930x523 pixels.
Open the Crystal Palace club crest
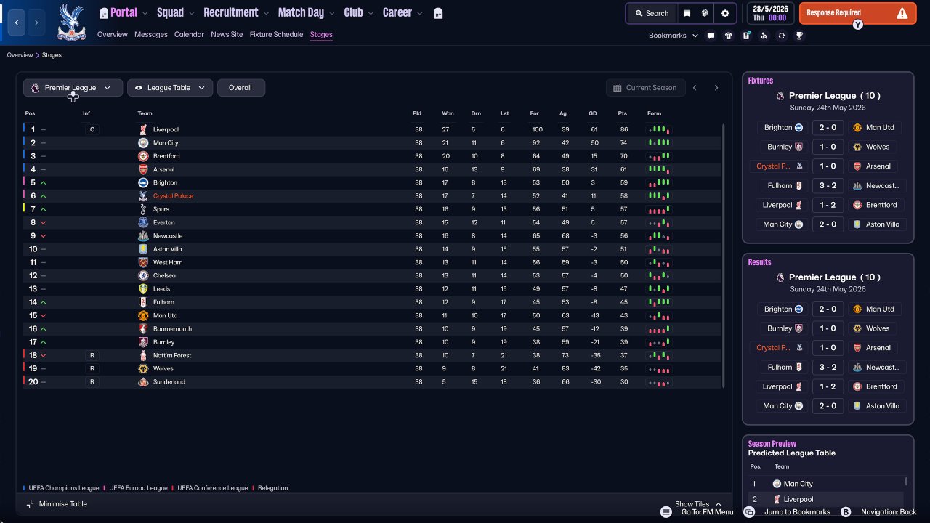click(x=70, y=22)
